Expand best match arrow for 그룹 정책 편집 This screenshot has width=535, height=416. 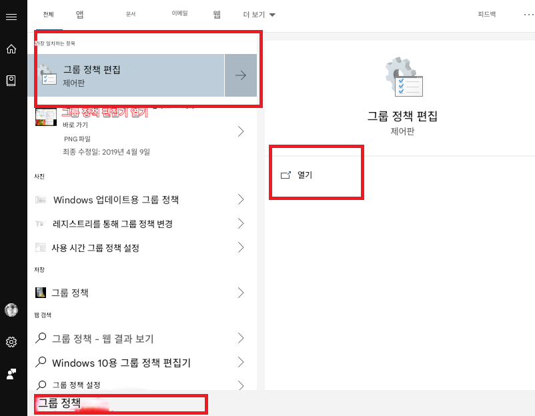241,75
